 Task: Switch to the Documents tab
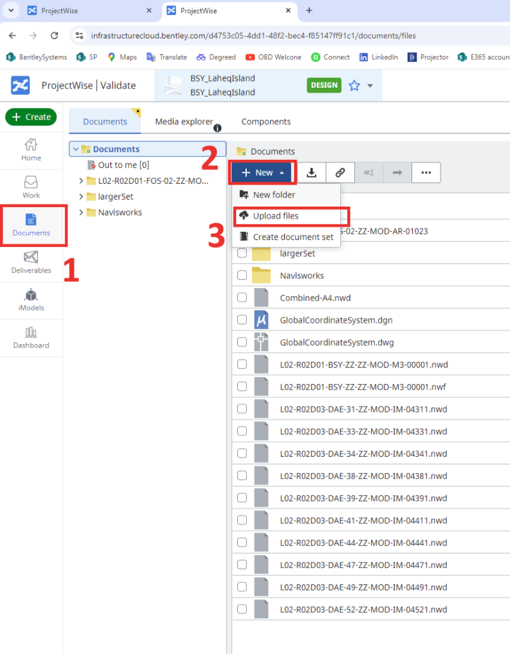point(105,121)
